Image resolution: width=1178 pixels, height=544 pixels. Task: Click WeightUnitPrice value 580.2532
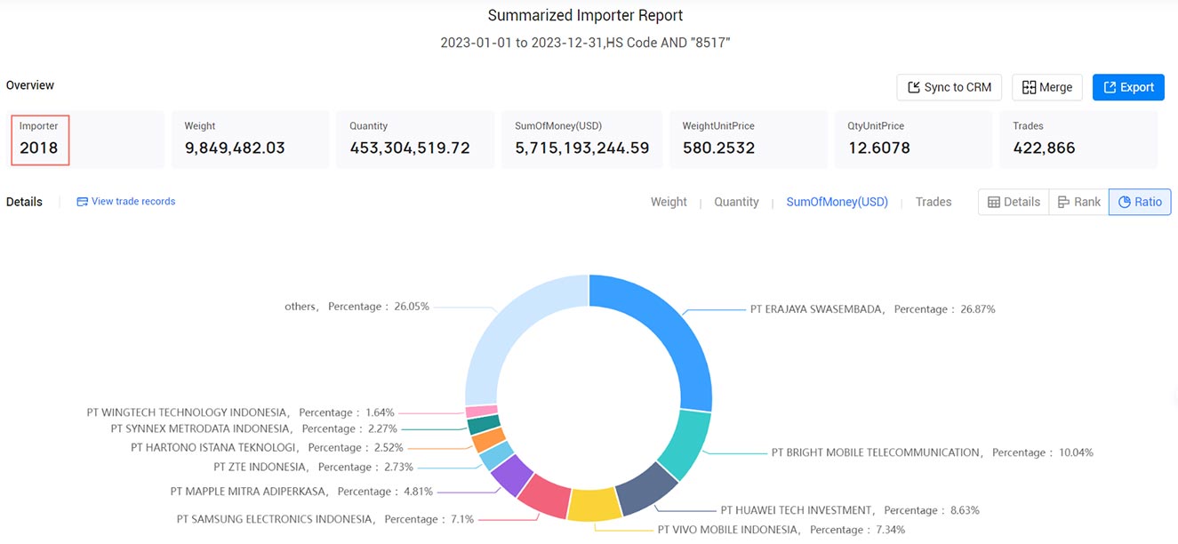[718, 148]
